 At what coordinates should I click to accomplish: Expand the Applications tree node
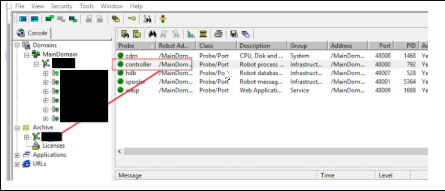point(17,155)
